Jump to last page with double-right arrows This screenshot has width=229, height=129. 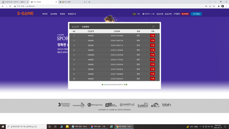(x=126, y=84)
